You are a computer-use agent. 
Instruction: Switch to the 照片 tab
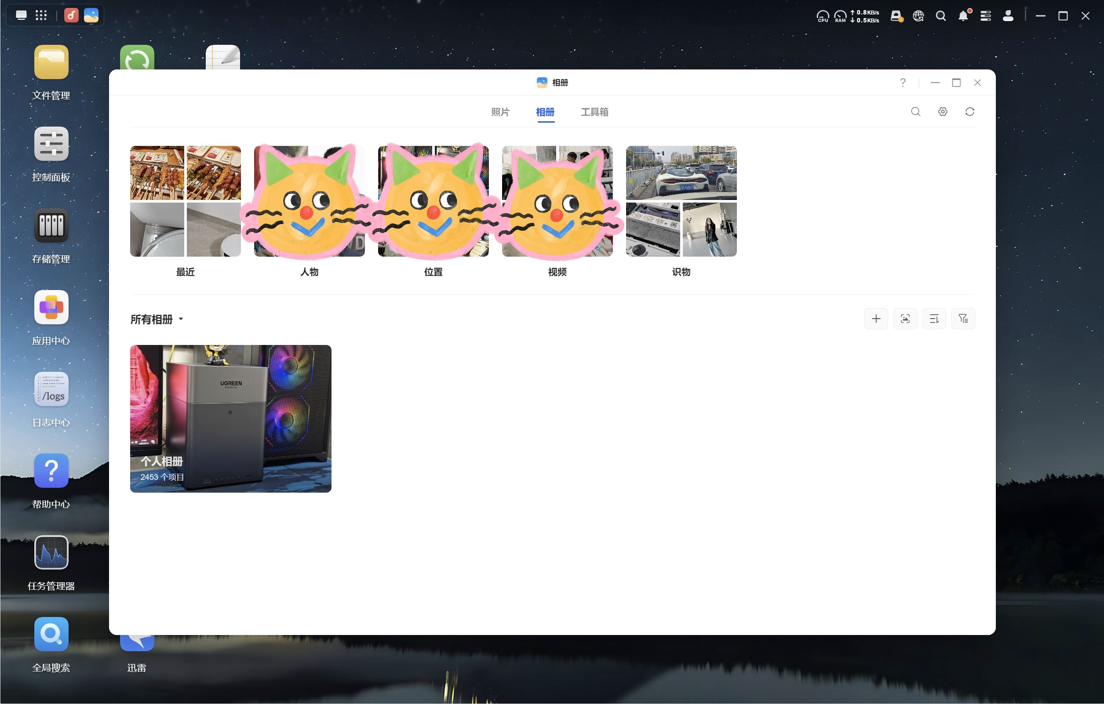pyautogui.click(x=500, y=112)
